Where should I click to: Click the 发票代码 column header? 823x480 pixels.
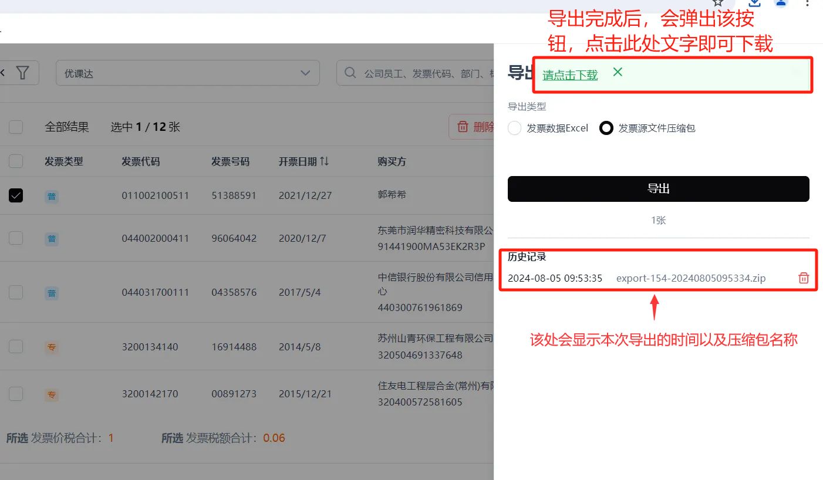[141, 161]
